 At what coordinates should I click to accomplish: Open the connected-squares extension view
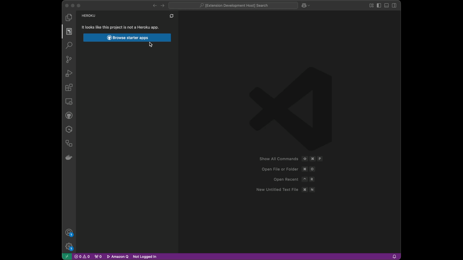pyautogui.click(x=69, y=143)
